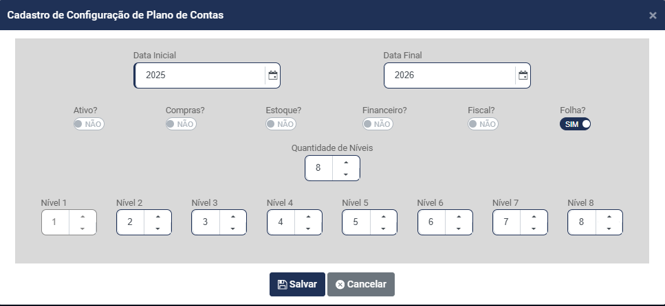Open the Data Inicial calendar picker icon
This screenshot has height=306, width=665.
point(273,75)
